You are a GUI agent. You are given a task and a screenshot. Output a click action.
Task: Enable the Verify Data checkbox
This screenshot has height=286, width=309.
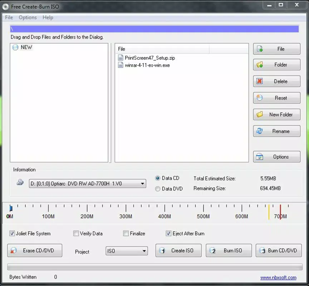click(76, 233)
